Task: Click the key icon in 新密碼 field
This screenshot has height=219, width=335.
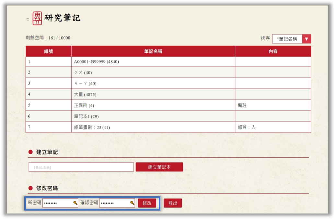Action: 75,203
